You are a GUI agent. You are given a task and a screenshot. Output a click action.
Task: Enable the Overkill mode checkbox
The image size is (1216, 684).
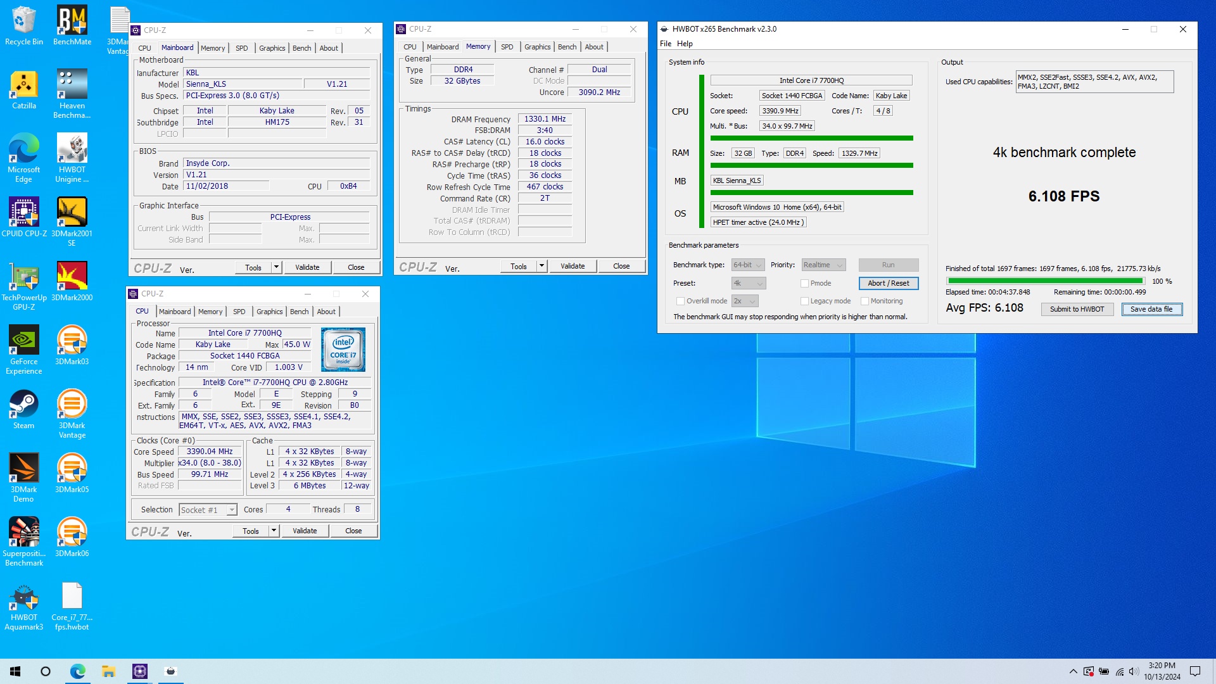[x=680, y=301]
